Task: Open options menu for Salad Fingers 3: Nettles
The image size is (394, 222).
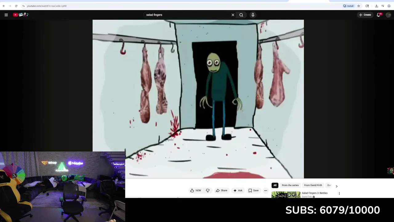Action: (x=339, y=194)
